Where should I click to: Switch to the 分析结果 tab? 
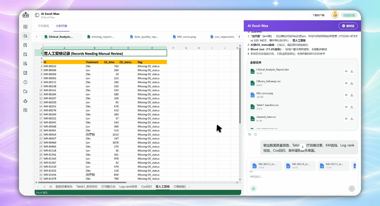tap(61, 26)
